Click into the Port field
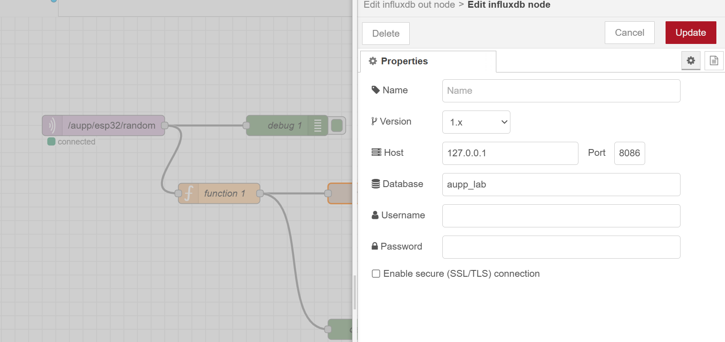Image resolution: width=725 pixels, height=342 pixels. tap(629, 153)
